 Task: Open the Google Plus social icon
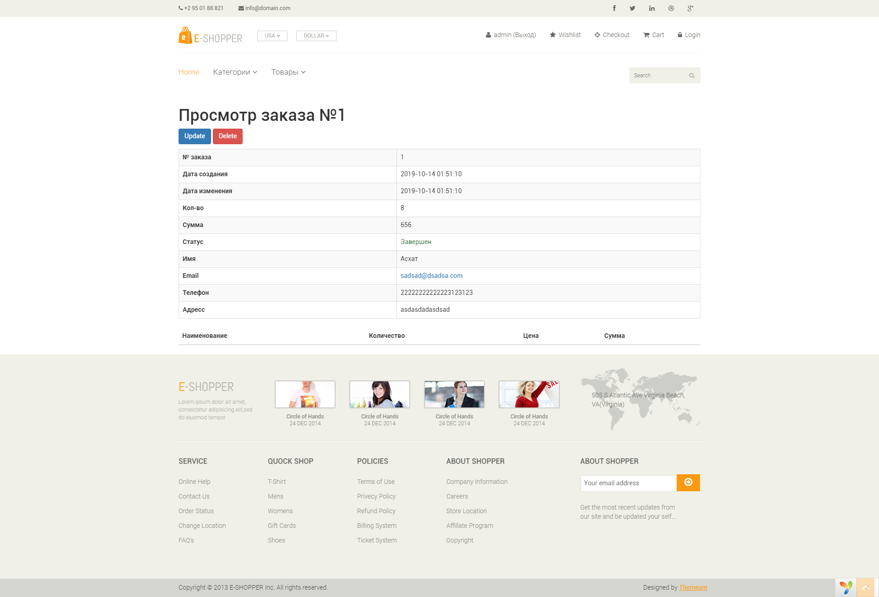coord(690,8)
